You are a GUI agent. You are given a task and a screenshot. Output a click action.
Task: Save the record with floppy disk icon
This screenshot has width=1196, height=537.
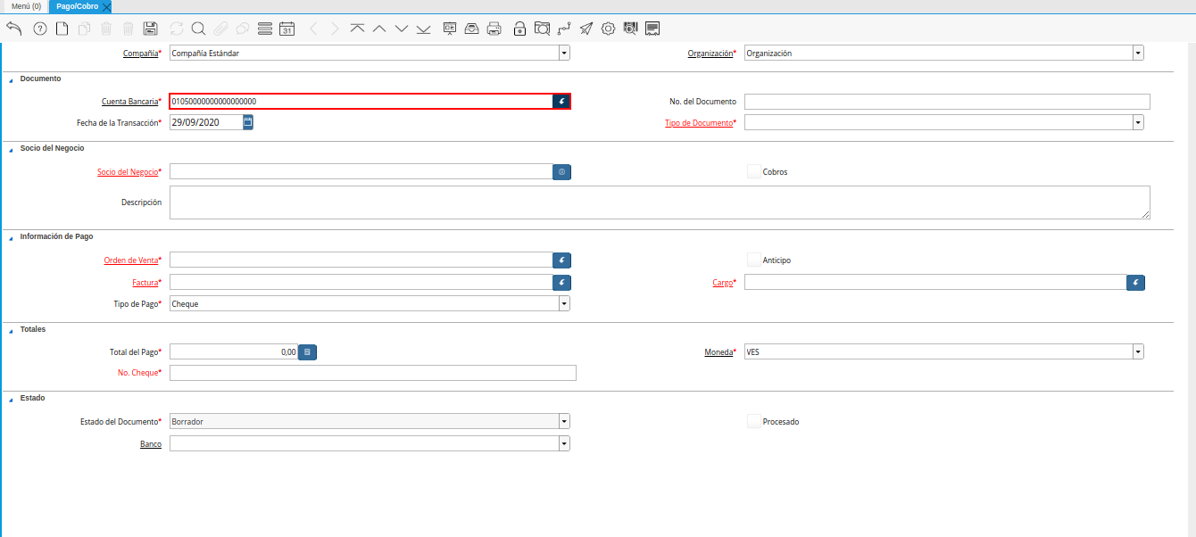151,29
